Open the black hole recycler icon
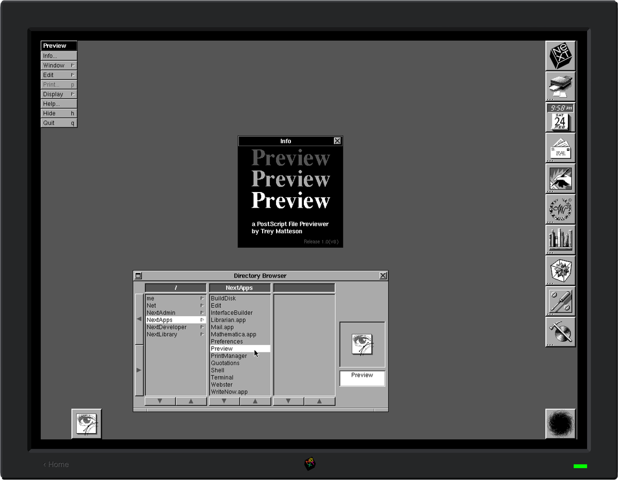Viewport: 618px width, 480px height. (x=560, y=423)
